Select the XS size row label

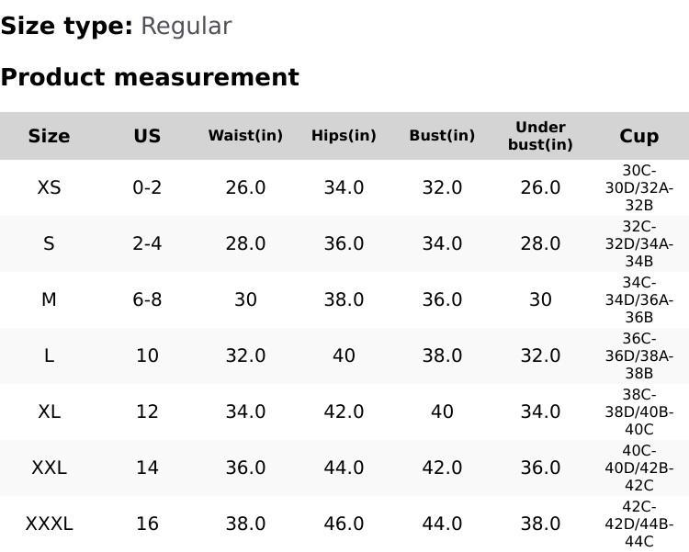click(x=49, y=187)
